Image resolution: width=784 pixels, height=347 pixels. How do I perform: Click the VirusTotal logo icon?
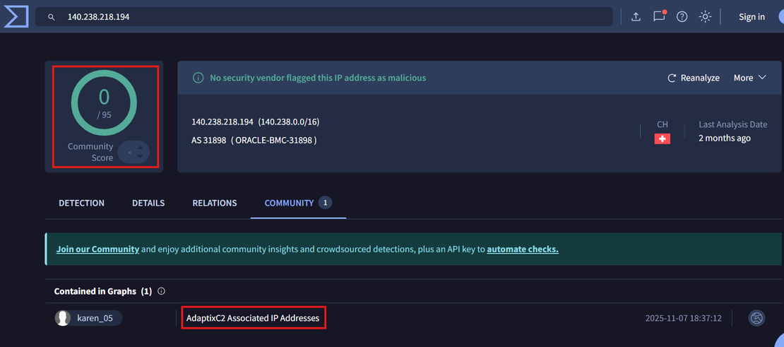pos(16,16)
